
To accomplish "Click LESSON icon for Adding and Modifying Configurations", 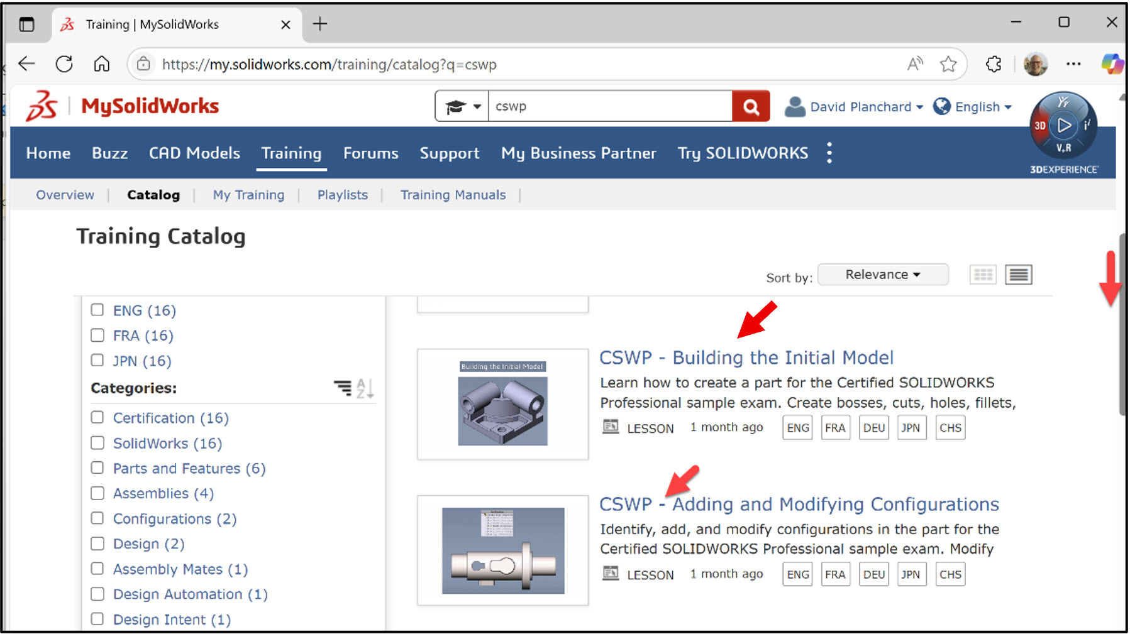I will click(x=611, y=573).
